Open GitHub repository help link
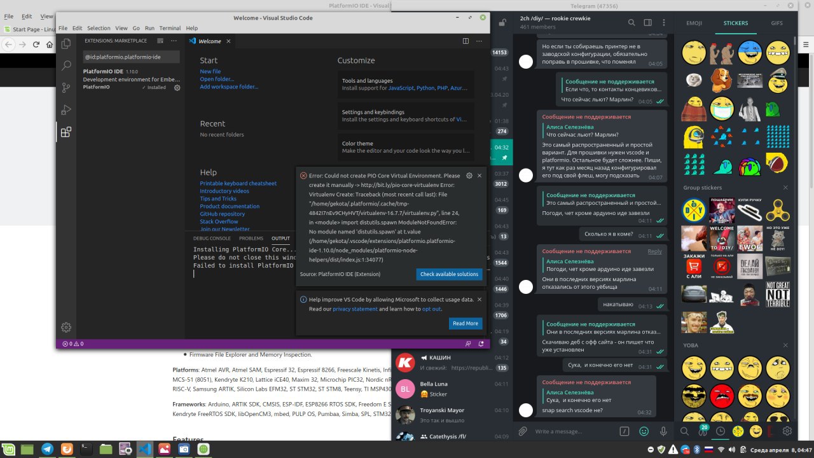Viewport: 814px width, 458px height. click(222, 214)
